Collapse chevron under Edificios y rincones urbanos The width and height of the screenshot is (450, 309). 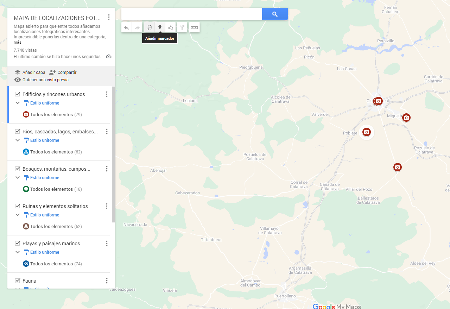pyautogui.click(x=18, y=103)
